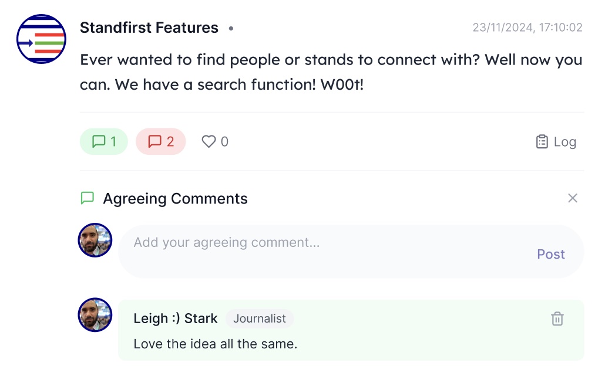
Task: Toggle the green agreeing comments counter
Action: [104, 141]
